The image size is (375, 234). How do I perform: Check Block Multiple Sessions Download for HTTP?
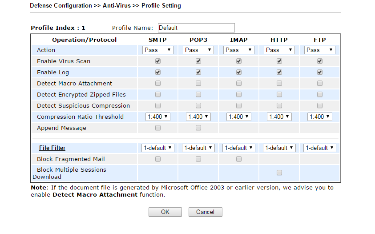pos(279,173)
